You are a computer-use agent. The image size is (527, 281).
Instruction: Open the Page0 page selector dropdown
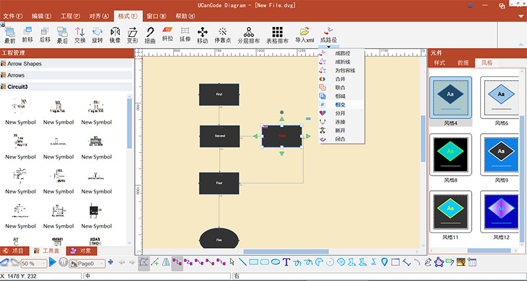click(101, 263)
